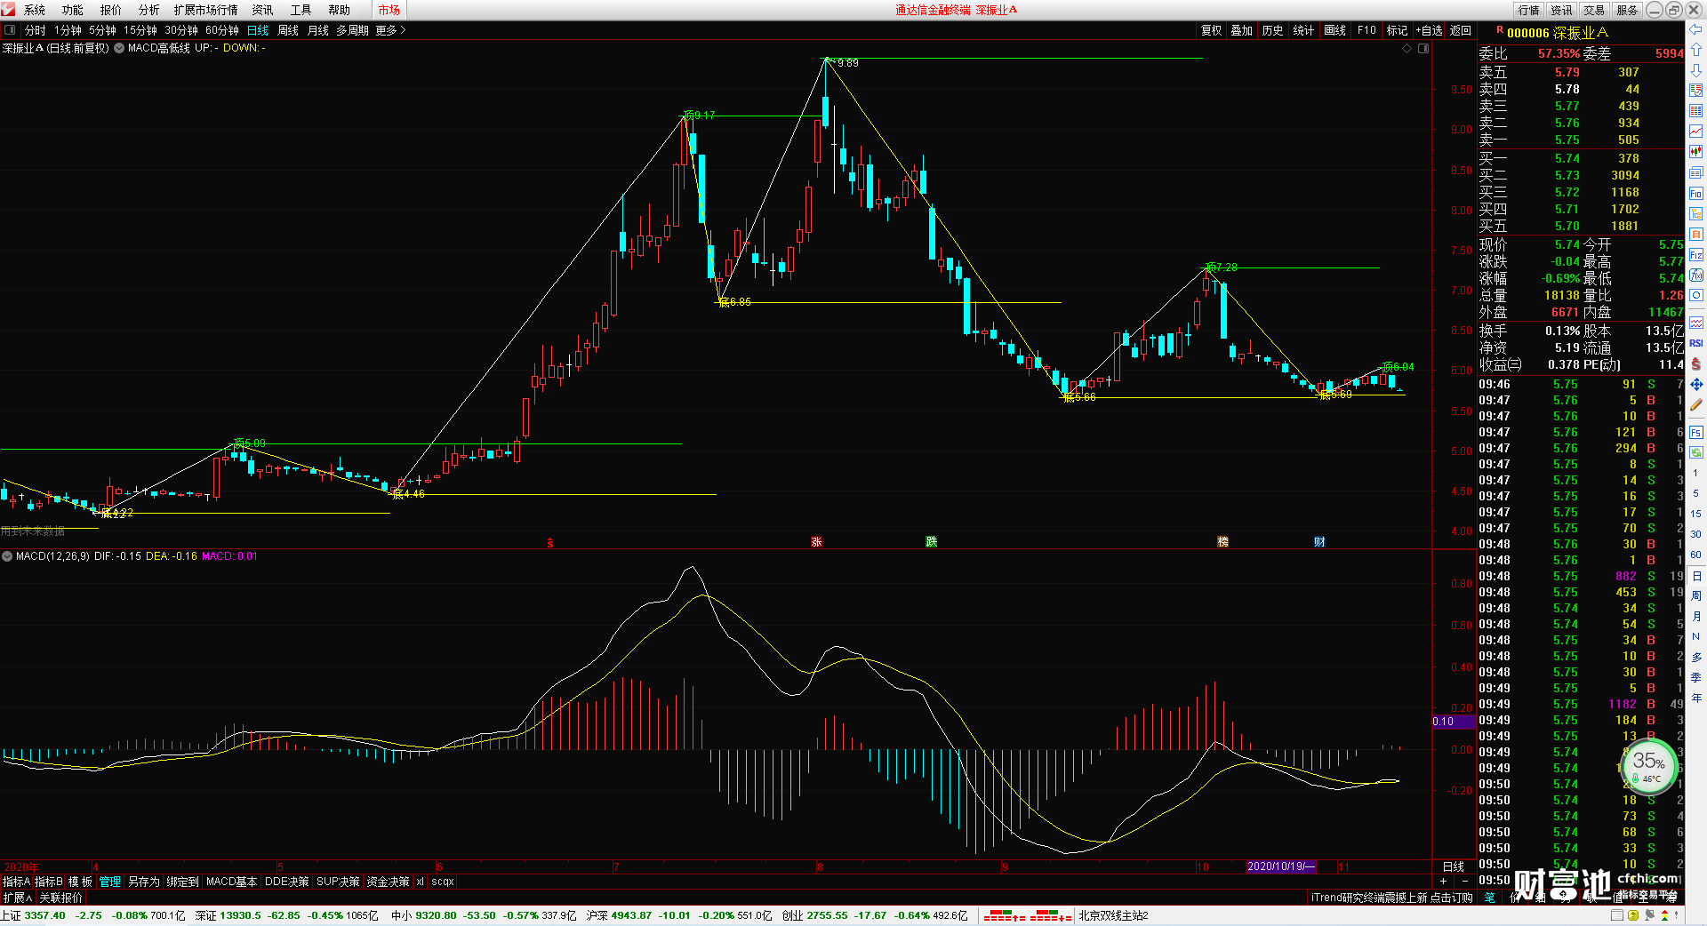Click the four-way move arrows icon
The image size is (1707, 926).
(x=1695, y=384)
